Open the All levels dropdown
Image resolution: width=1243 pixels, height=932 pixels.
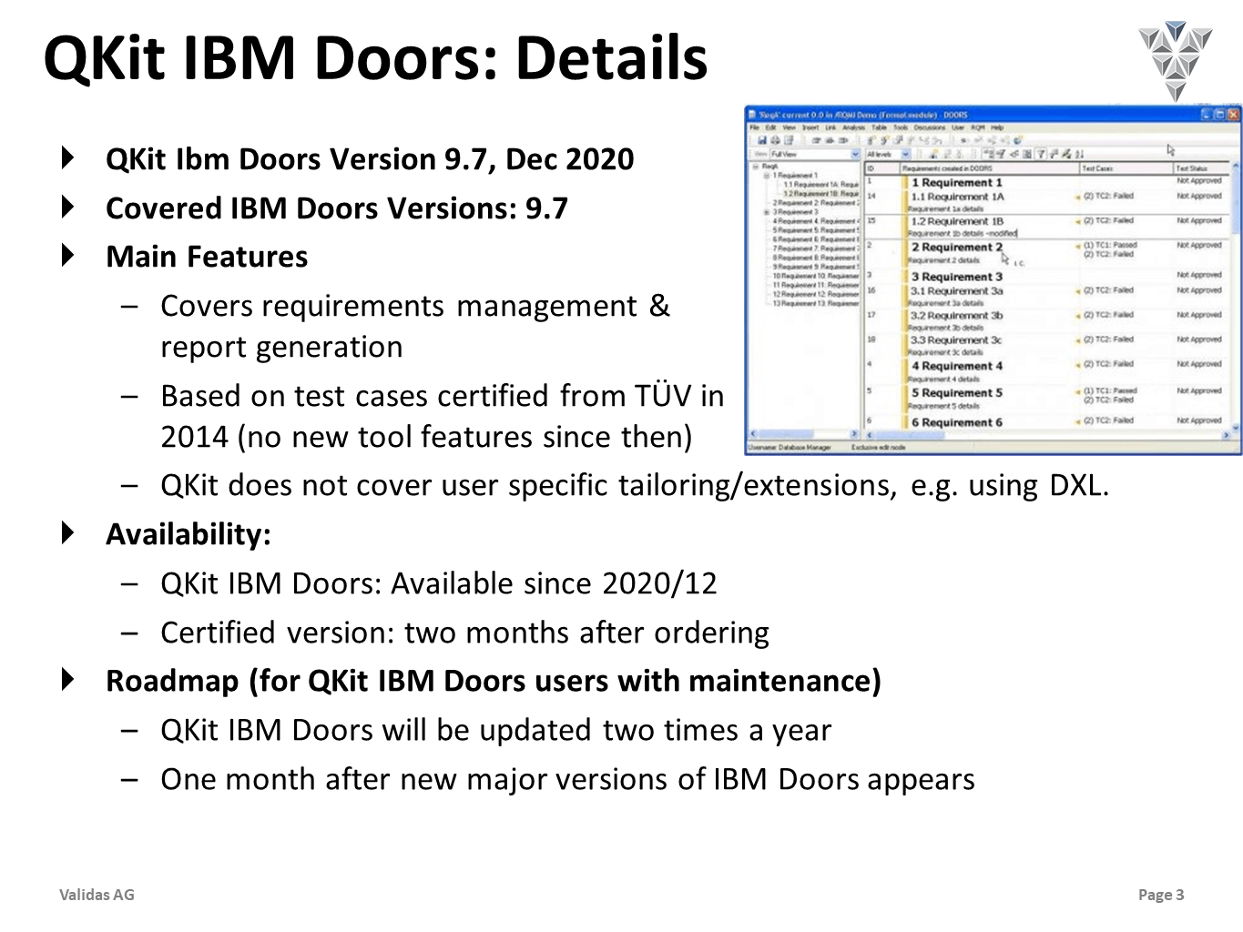coord(888,154)
